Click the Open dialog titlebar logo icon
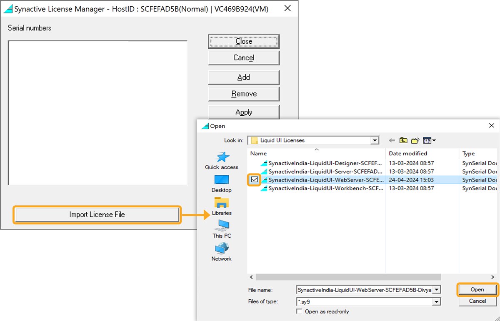This screenshot has height=321, width=500. tap(205, 126)
